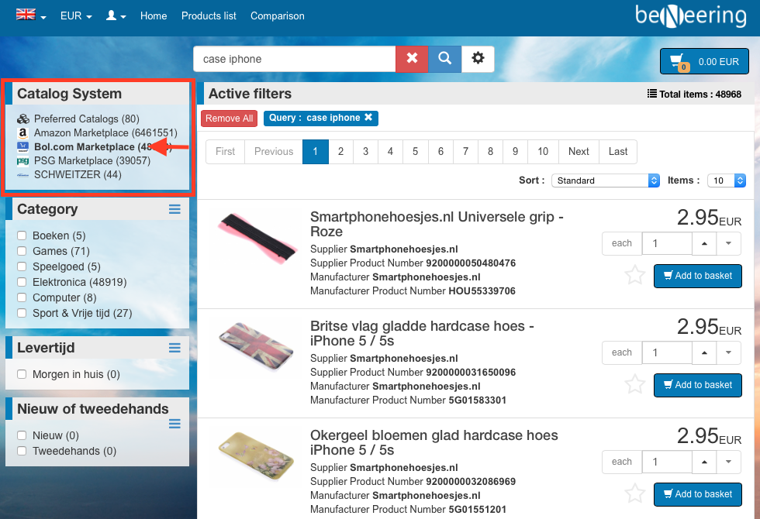The height and width of the screenshot is (519, 760).
Task: Open search settings gear
Action: (x=478, y=59)
